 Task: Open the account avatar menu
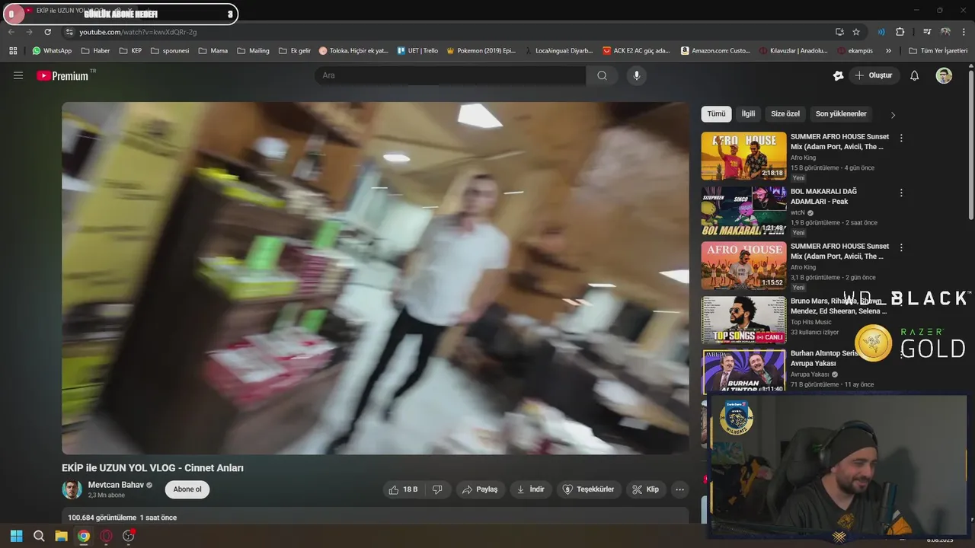tap(944, 75)
